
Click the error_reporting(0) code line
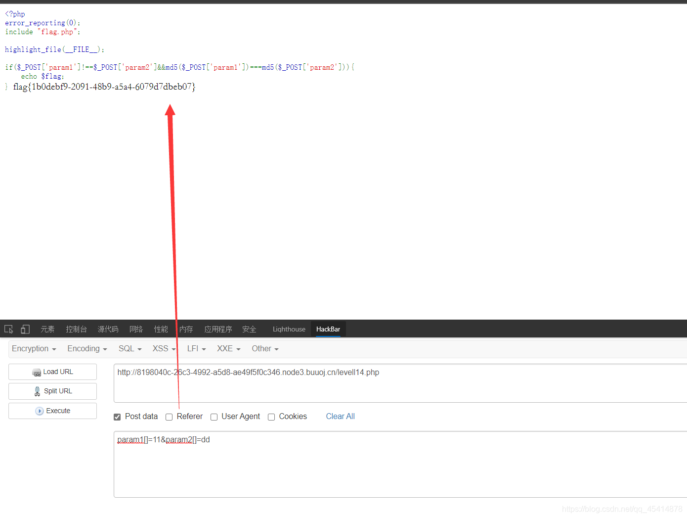tap(43, 23)
